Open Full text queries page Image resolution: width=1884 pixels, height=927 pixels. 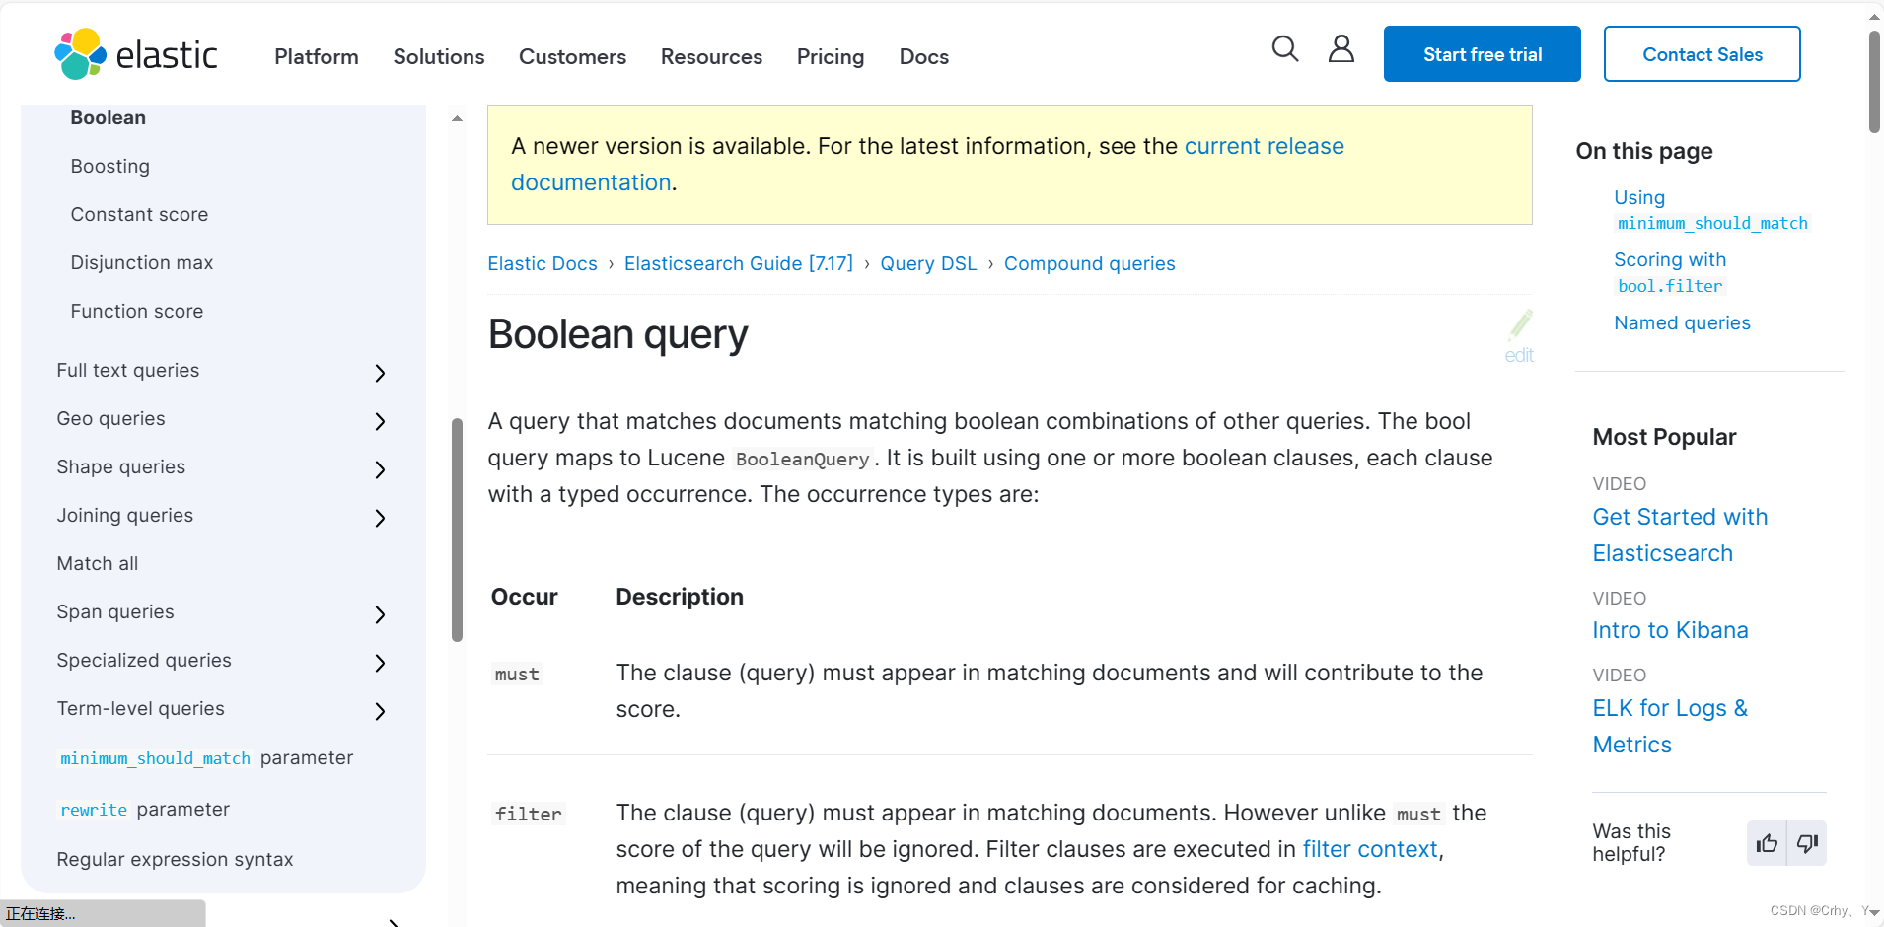(128, 370)
